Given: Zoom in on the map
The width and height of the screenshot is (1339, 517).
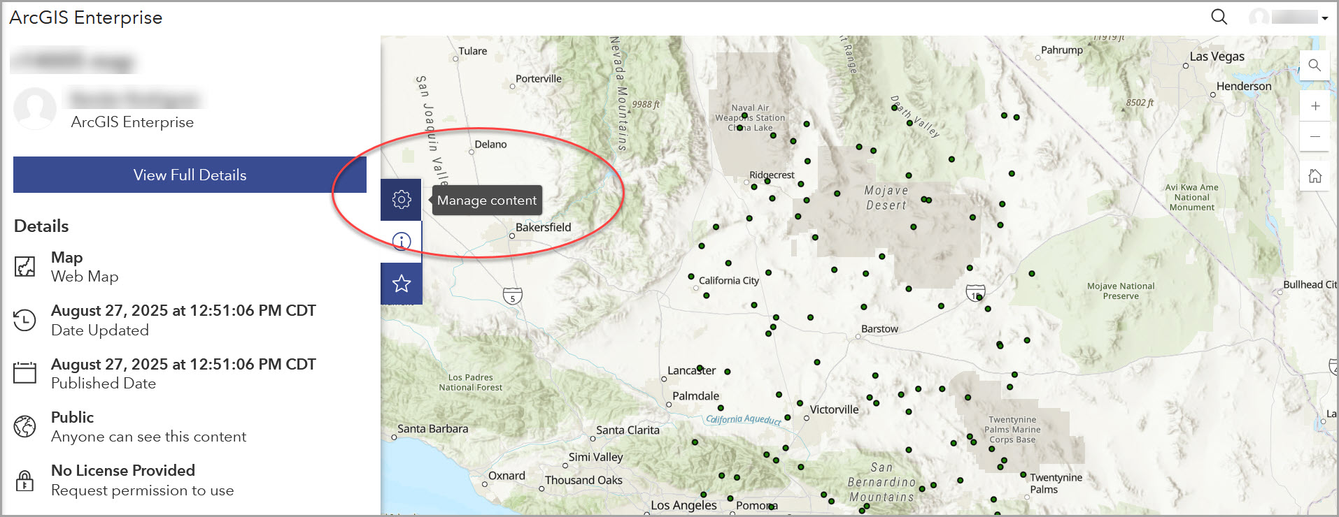Looking at the screenshot, I should tap(1315, 106).
